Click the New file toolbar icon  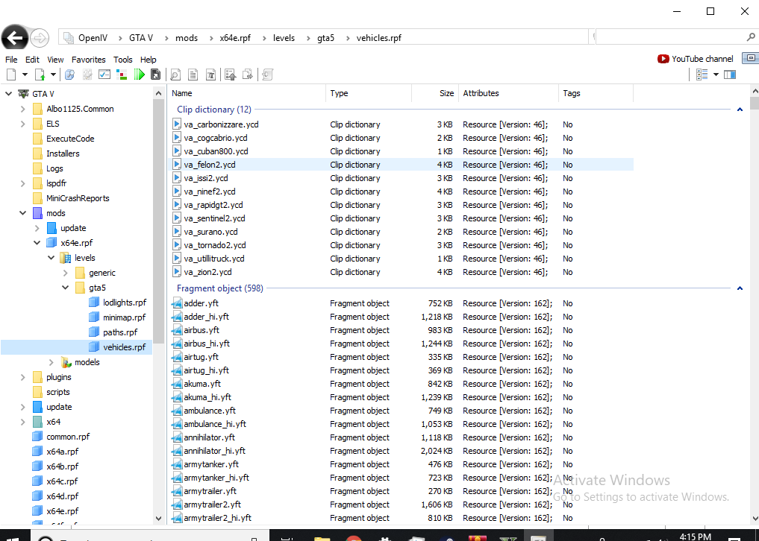click(x=11, y=75)
